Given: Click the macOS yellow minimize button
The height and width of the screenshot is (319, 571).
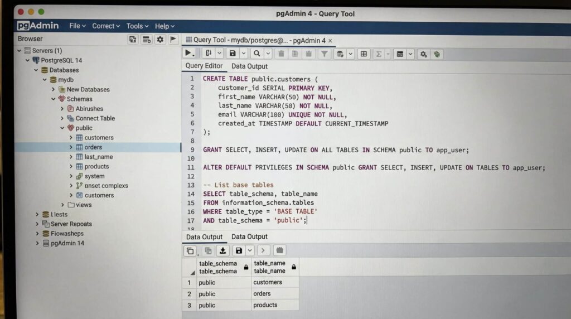Looking at the screenshot, I should [x=31, y=12].
